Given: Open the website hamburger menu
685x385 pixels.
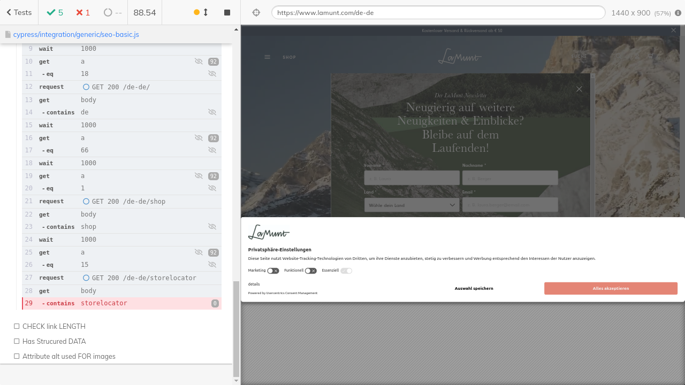Looking at the screenshot, I should (268, 57).
